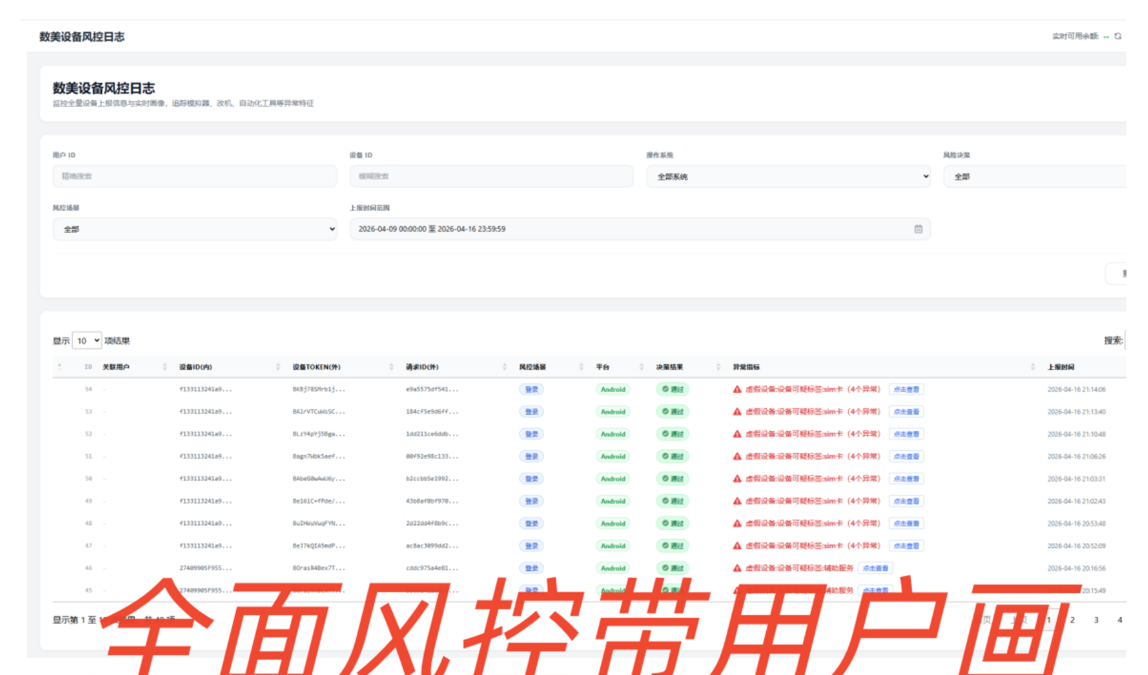The image size is (1148, 675).
Task: Click 点击查看 button in row 54
Action: click(906, 389)
